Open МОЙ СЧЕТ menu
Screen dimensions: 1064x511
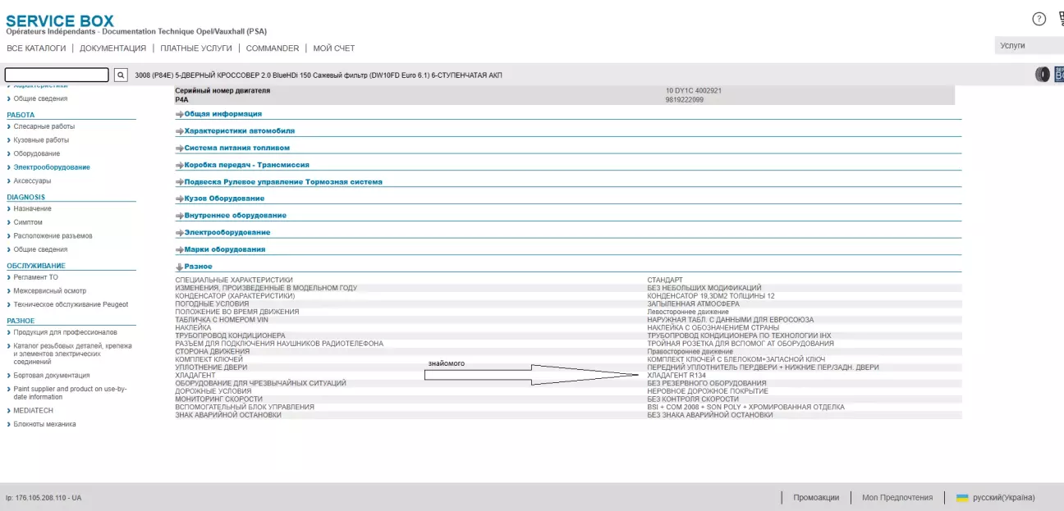point(334,48)
